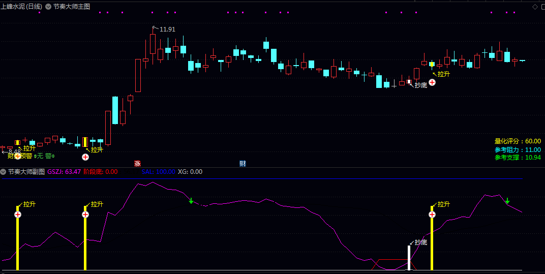Click the 参考支撑：10.94 support text
Image resolution: width=545 pixels, height=274 pixels.
[518, 158]
